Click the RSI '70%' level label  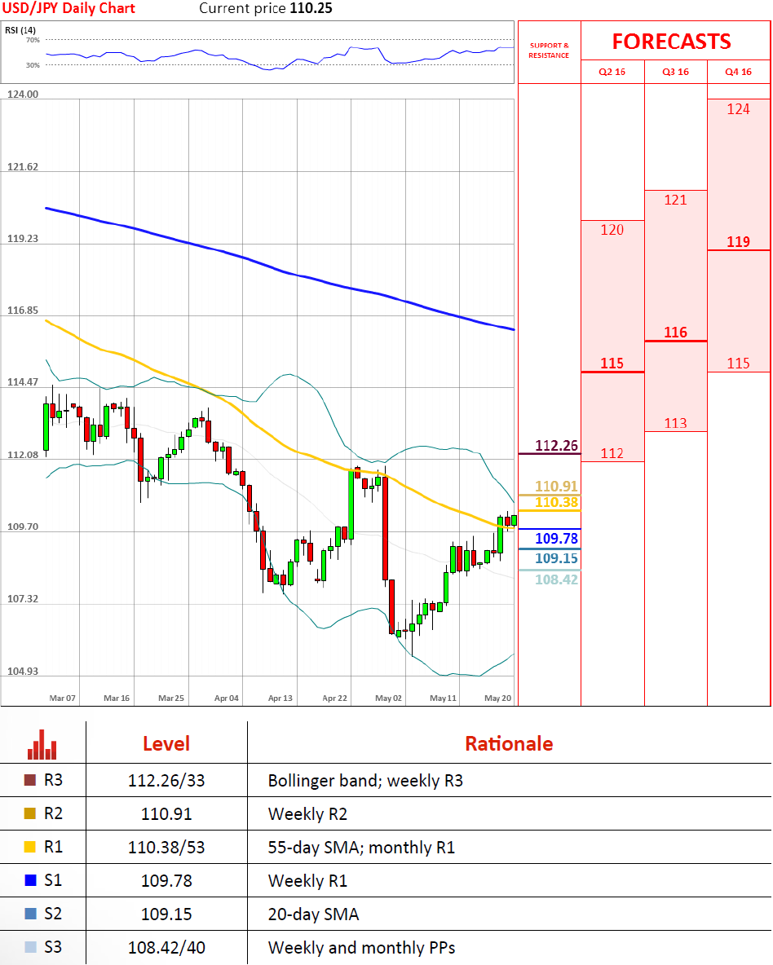click(x=33, y=40)
